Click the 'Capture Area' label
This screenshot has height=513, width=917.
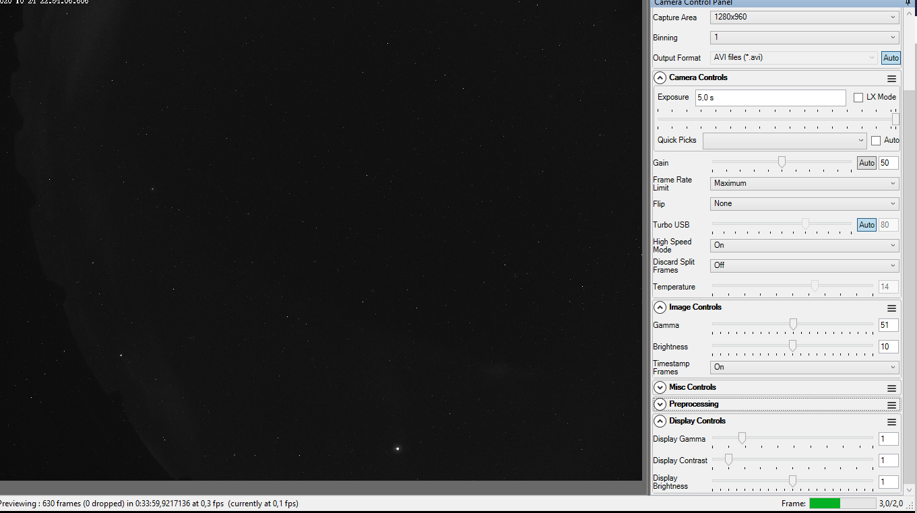coord(675,18)
